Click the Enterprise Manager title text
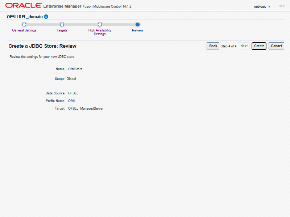290x217 pixels. tap(62, 6)
